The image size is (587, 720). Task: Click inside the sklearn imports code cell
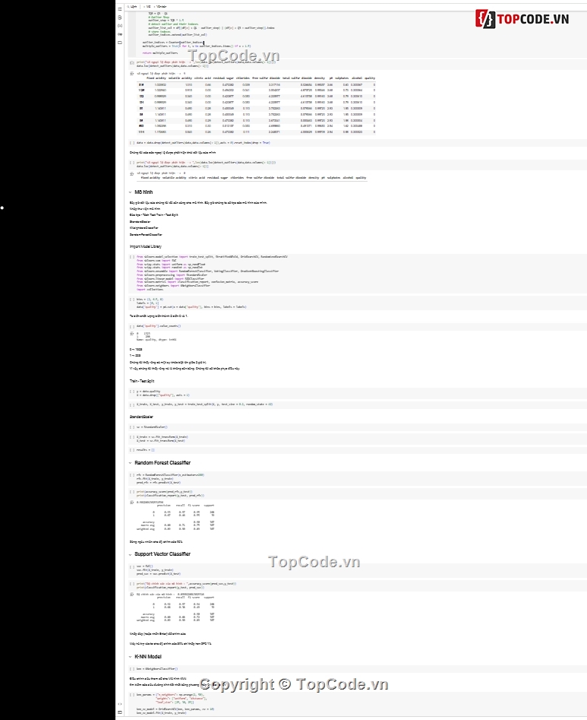click(358, 273)
